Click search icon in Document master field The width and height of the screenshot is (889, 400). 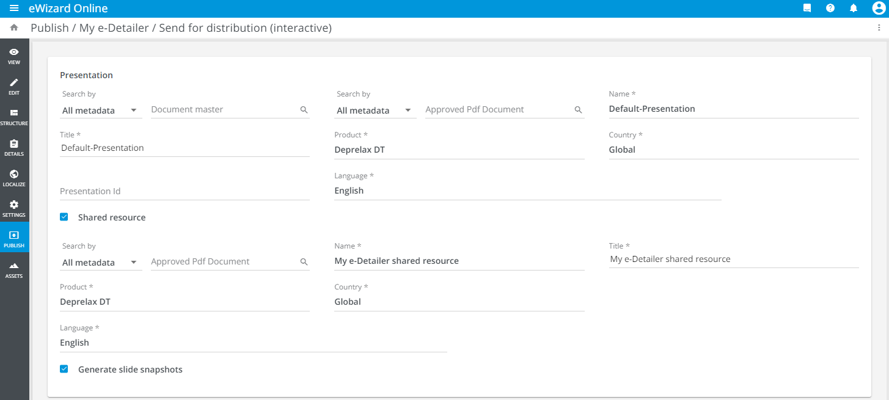(304, 110)
